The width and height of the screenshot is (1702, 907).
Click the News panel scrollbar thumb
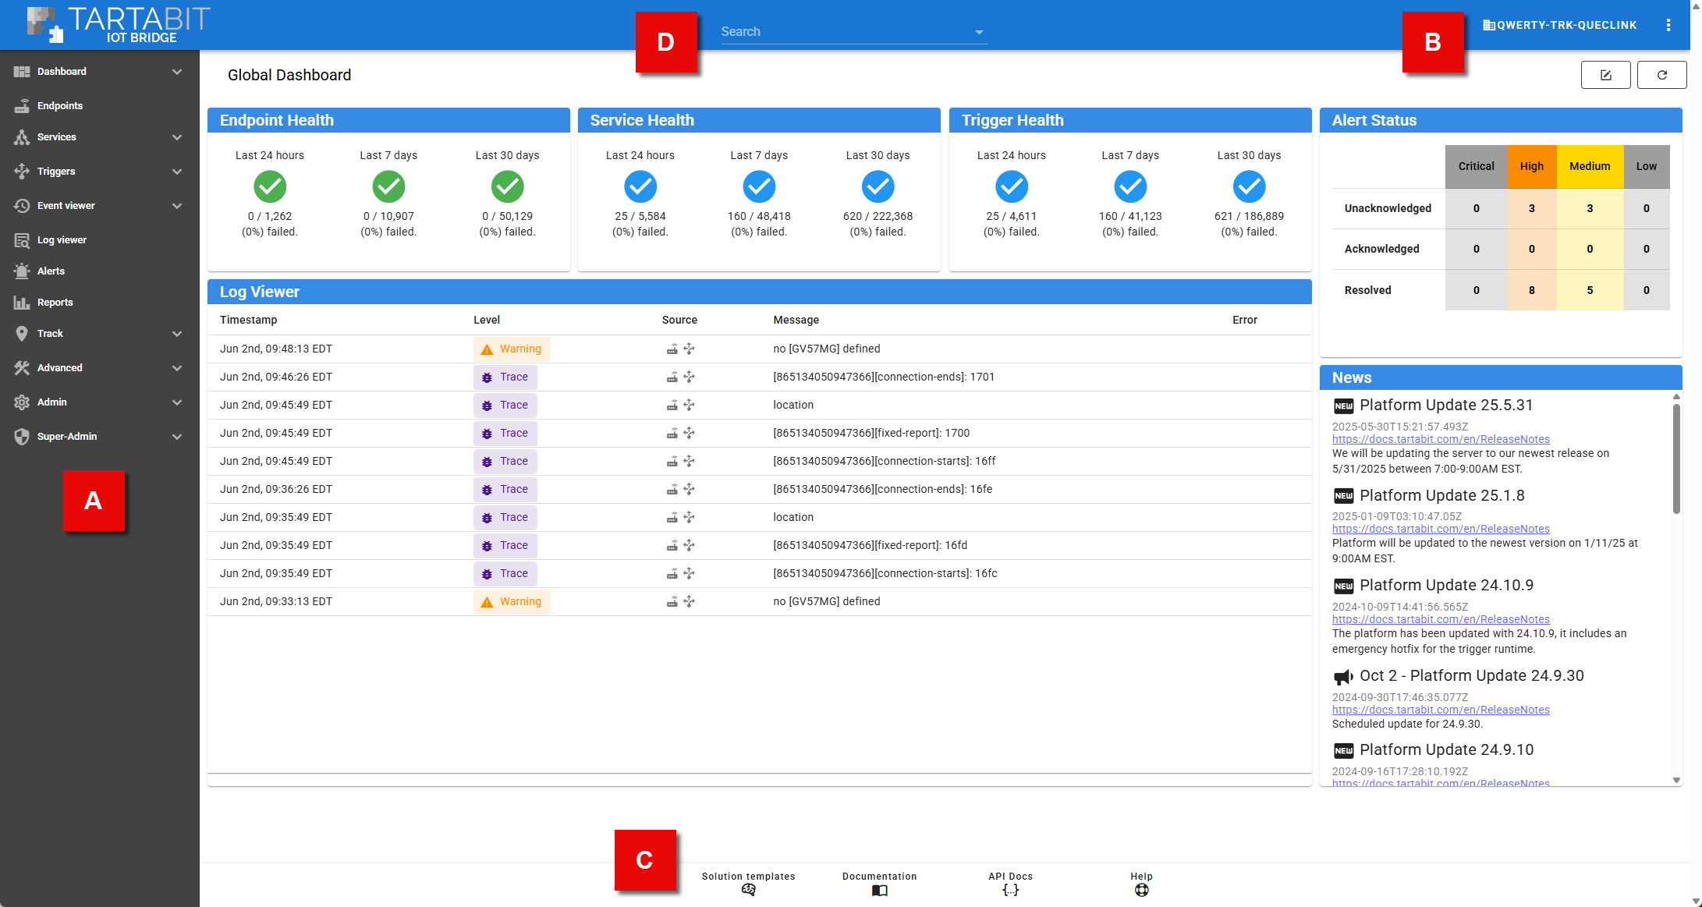point(1676,459)
